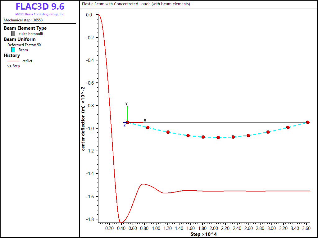Image resolution: width=318 pixels, height=238 pixels.
Task: Click the Beam Uniform legend heading
Action: click(x=20, y=39)
